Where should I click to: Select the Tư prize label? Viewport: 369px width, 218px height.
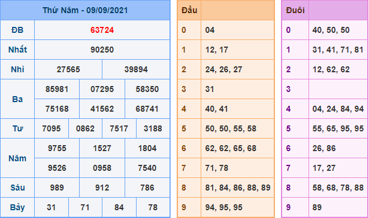tap(17, 128)
